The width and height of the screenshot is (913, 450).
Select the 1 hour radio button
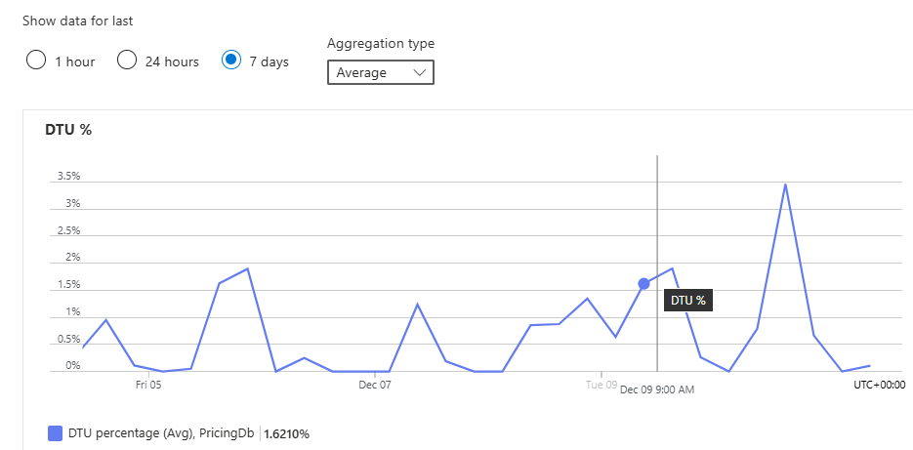36,61
